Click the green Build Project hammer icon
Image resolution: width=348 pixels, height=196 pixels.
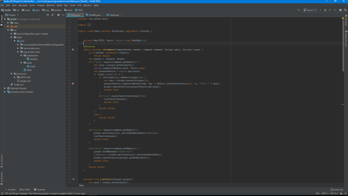(x=298, y=10)
